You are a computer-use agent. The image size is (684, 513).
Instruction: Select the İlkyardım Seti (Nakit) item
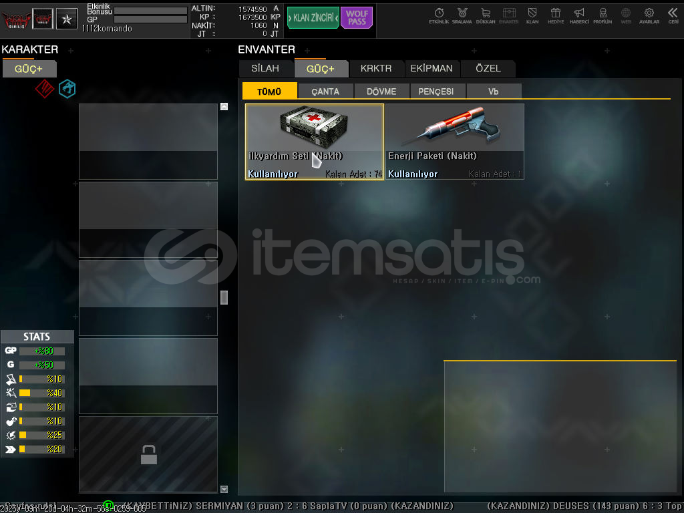(315, 142)
